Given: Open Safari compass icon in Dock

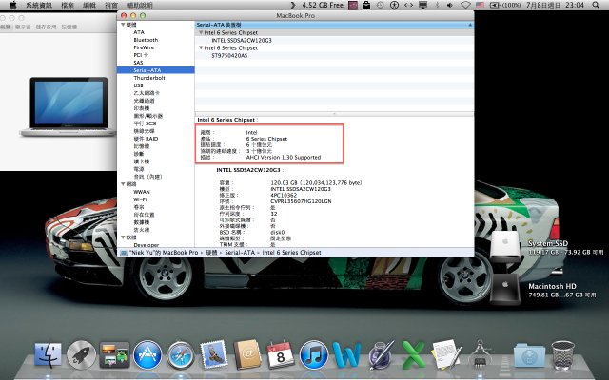Looking at the screenshot, I should click(181, 354).
